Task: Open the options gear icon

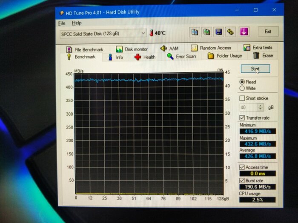Action: pos(231,32)
